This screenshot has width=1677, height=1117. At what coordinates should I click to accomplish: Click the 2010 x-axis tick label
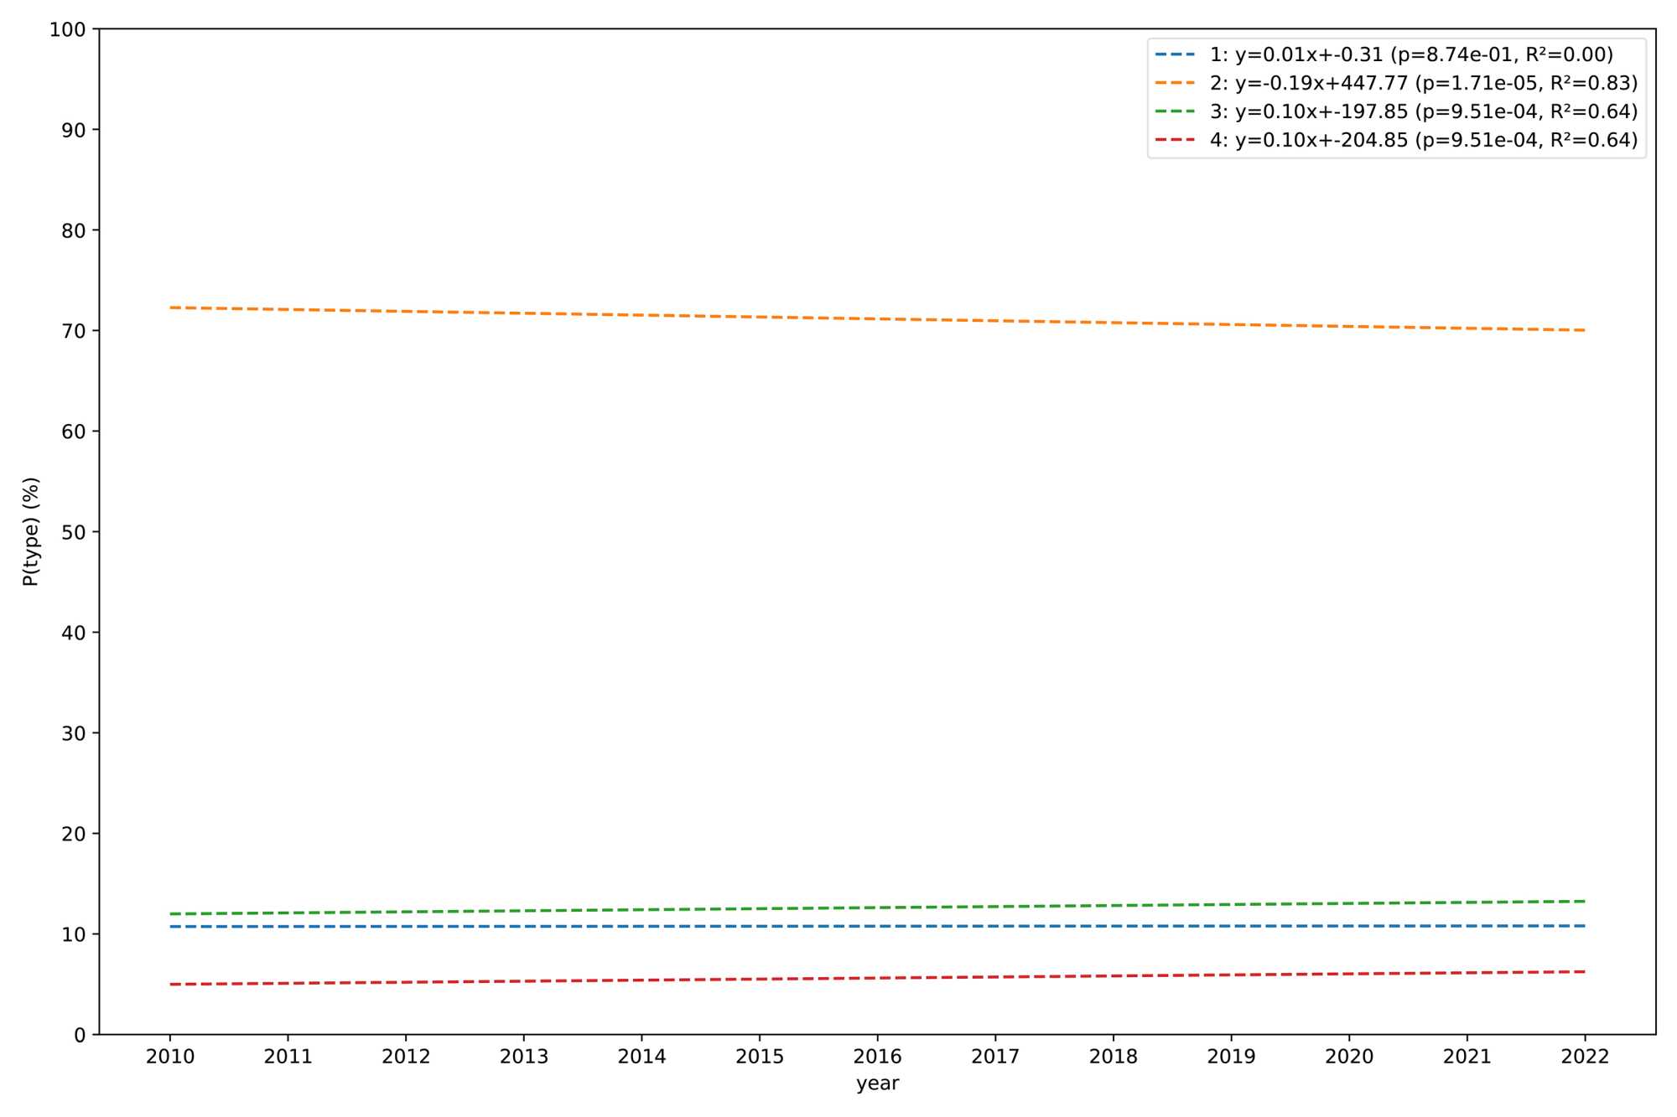tap(170, 1057)
